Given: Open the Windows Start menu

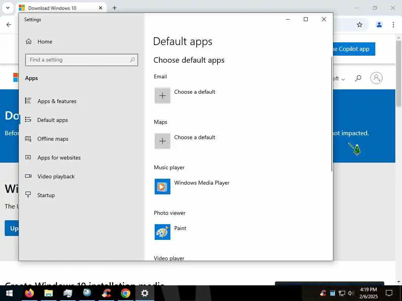Looking at the screenshot, I should click(x=9, y=293).
